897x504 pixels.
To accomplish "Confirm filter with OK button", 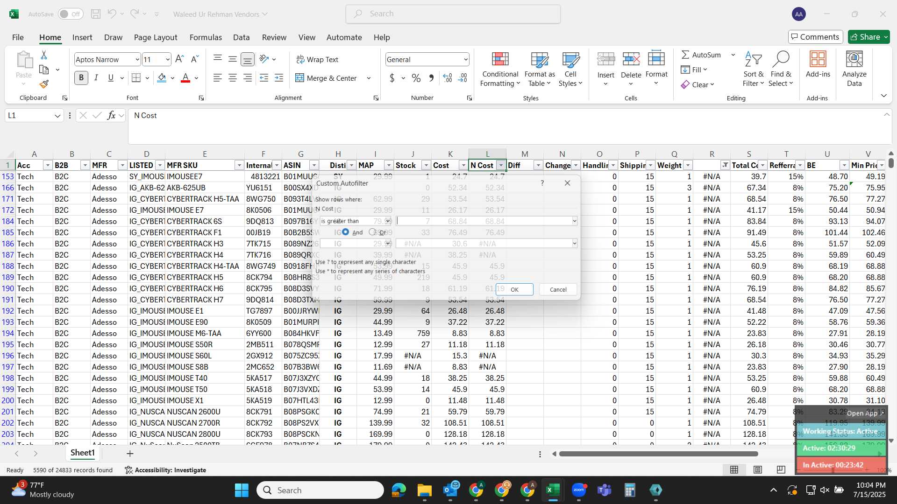I will pyautogui.click(x=514, y=289).
